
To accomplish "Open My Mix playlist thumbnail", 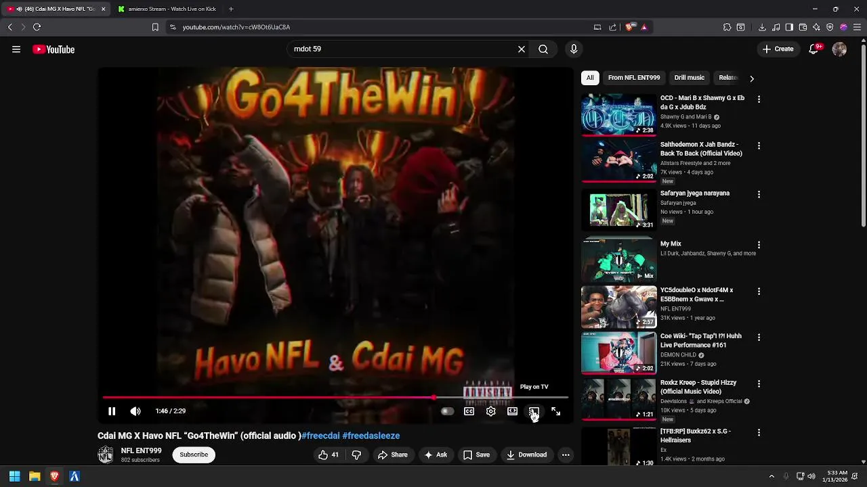I will pos(618,260).
